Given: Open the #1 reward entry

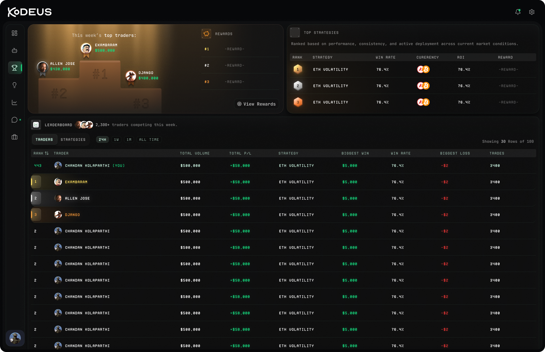Looking at the screenshot, I should (x=240, y=49).
